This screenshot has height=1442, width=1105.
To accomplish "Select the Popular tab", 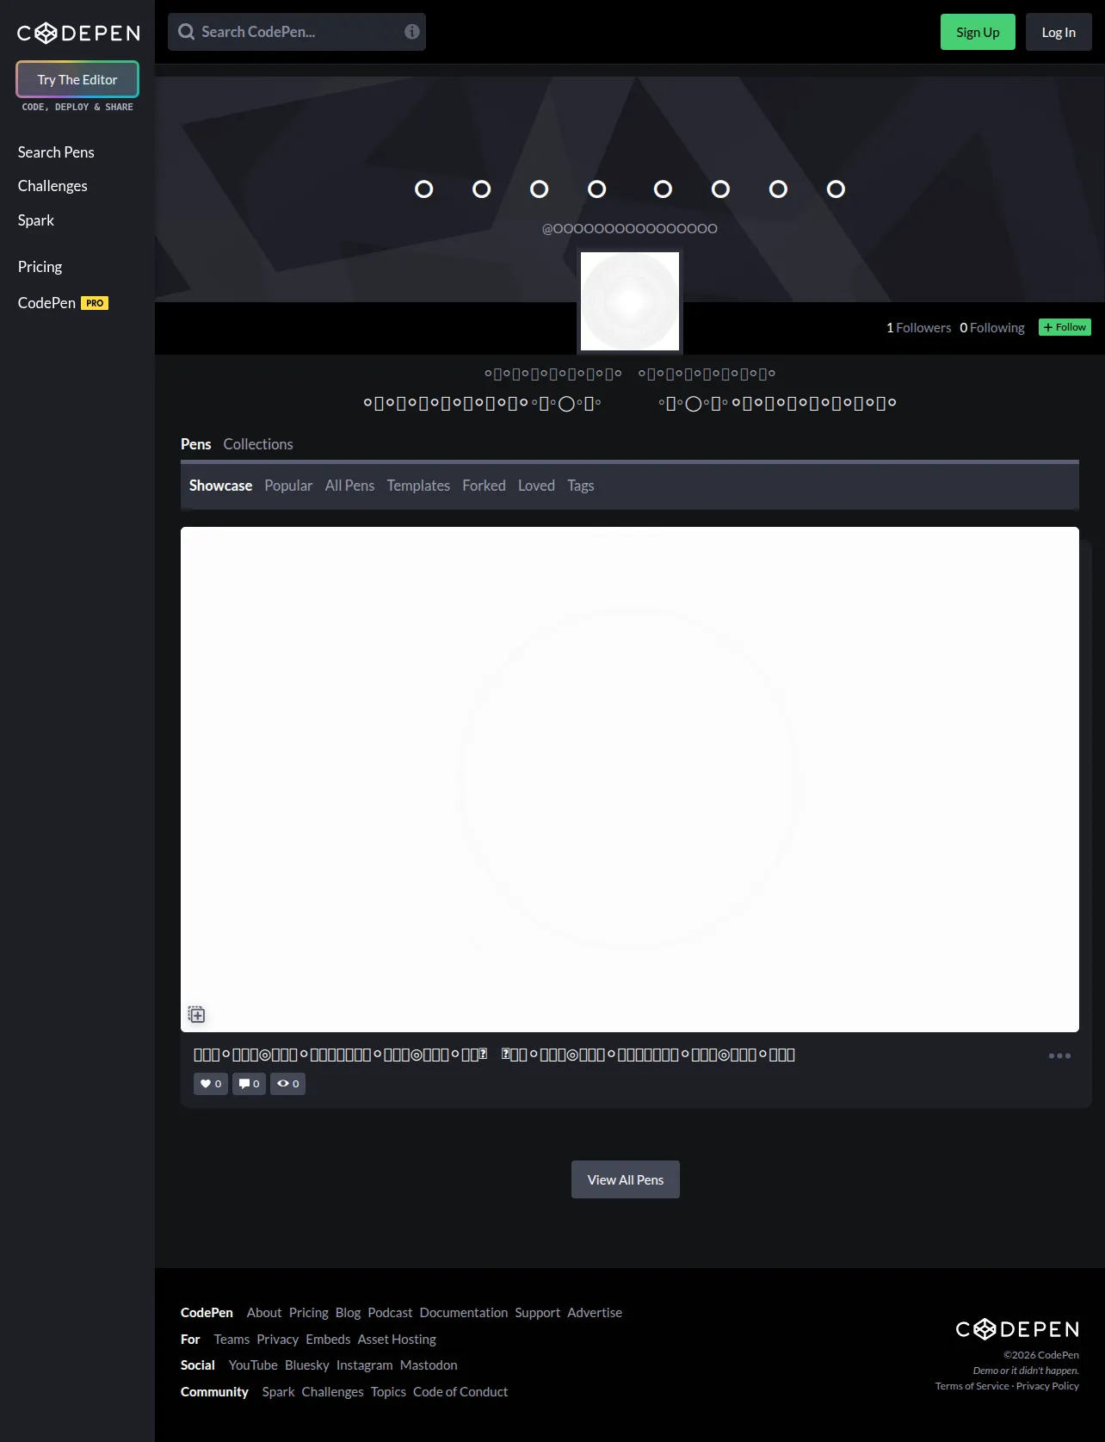I will [x=288, y=486].
